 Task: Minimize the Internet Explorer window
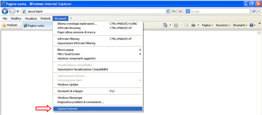tap(247, 4)
